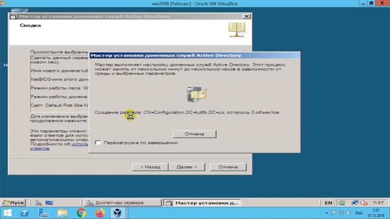The height and width of the screenshot is (219, 390).
Task: Tick the 'Перезагрузка по завершении' checkbox
Action: [x=98, y=142]
